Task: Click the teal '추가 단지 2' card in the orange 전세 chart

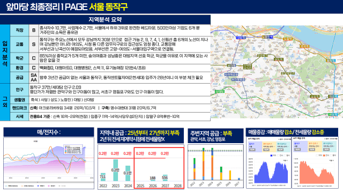Action: click(x=329, y=146)
